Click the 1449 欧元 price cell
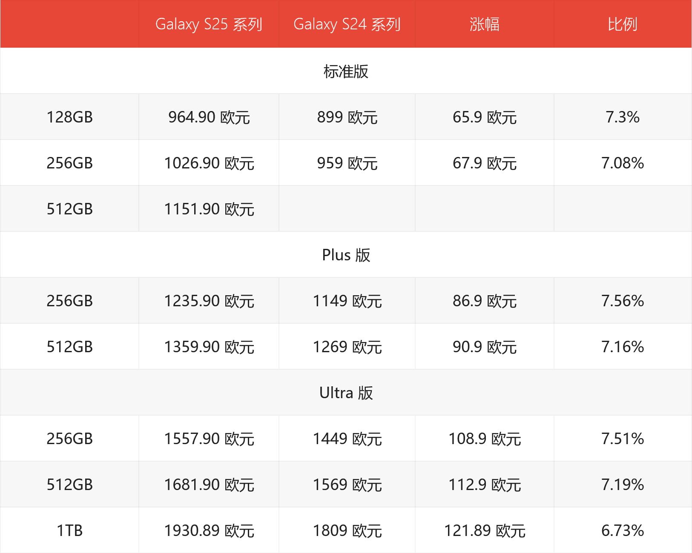692x553 pixels. [x=347, y=439]
